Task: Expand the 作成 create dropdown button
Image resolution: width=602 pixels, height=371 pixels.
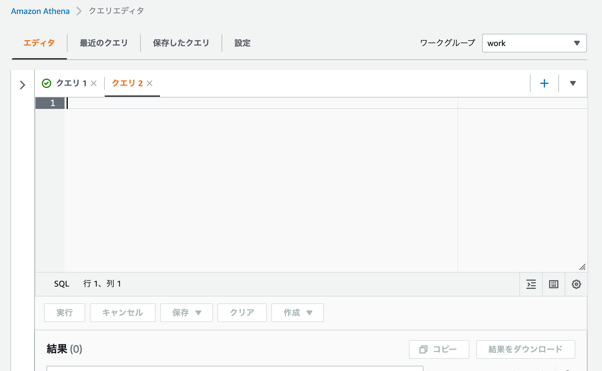Action: coord(297,313)
